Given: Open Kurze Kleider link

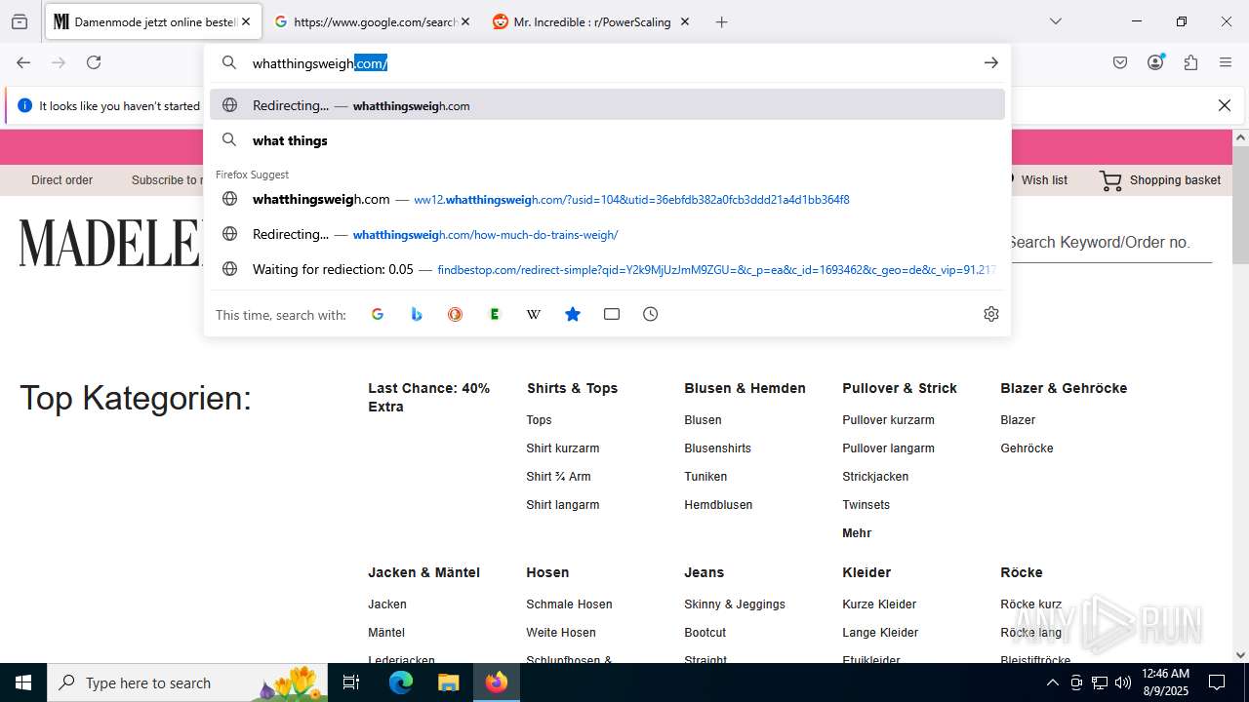Looking at the screenshot, I should pyautogui.click(x=879, y=604).
